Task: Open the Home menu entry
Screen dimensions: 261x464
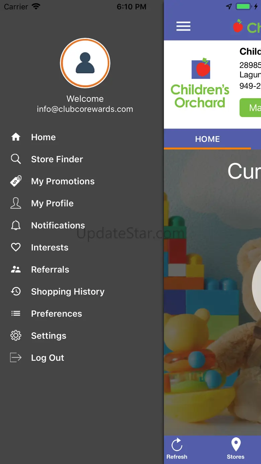Action: pos(43,137)
